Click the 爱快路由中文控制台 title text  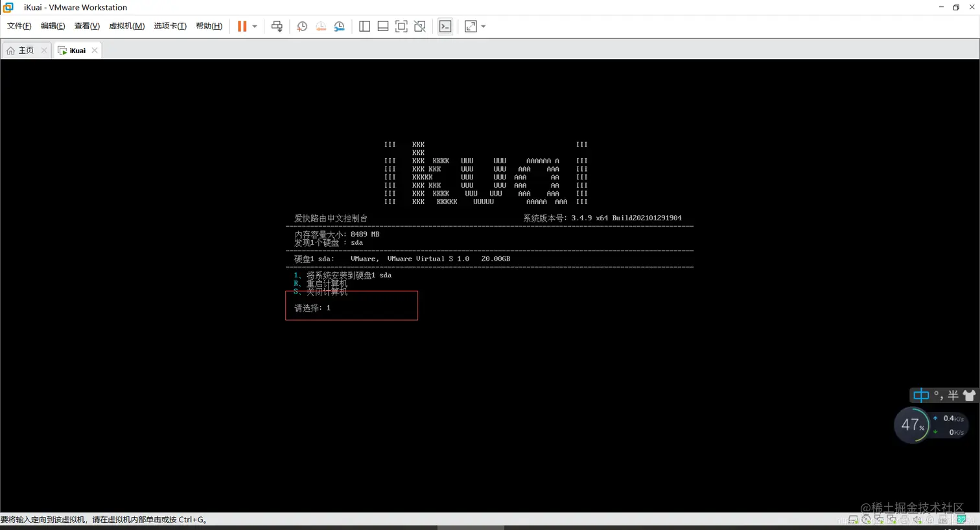tap(331, 218)
